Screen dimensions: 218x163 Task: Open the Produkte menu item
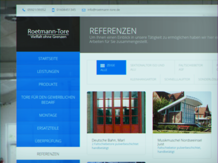click(48, 84)
